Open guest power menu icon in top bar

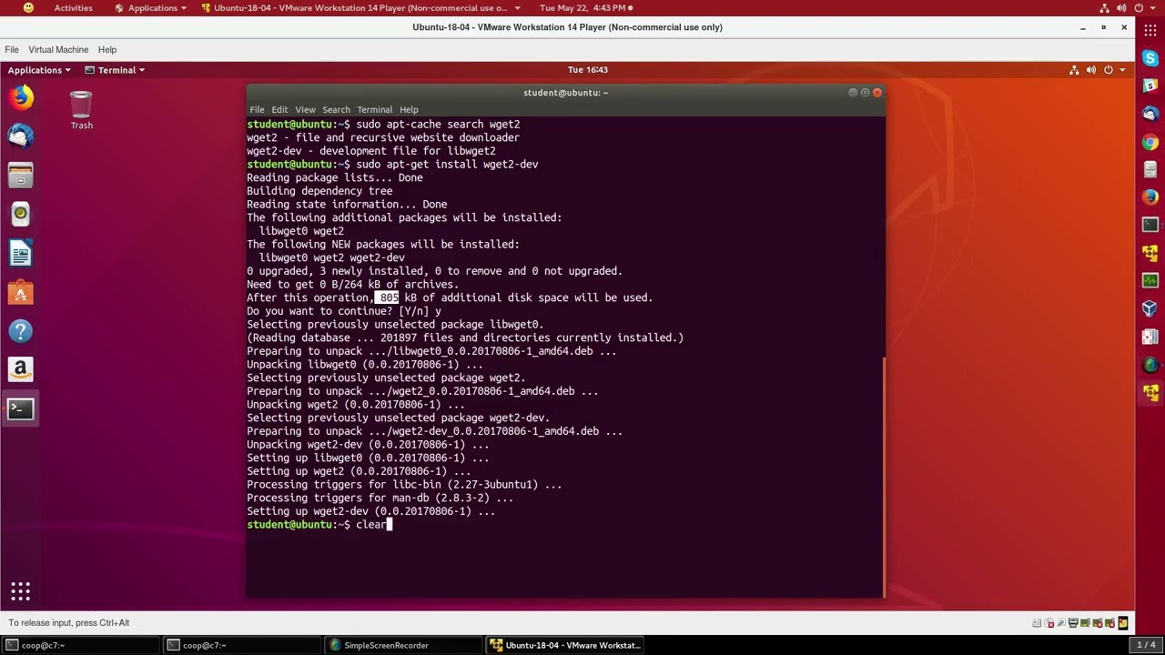click(x=1109, y=70)
